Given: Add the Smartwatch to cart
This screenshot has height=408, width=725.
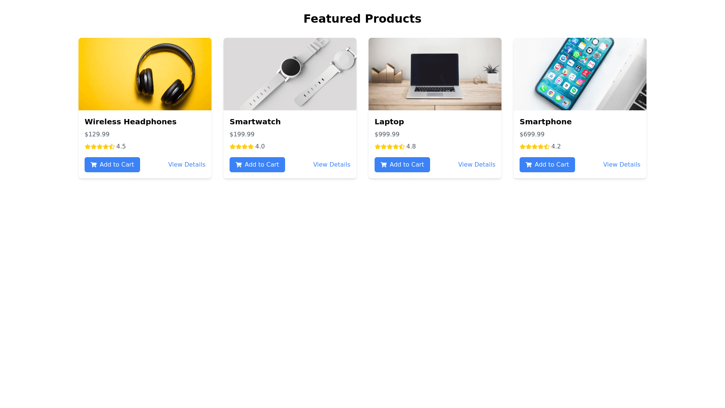Looking at the screenshot, I should pyautogui.click(x=257, y=165).
